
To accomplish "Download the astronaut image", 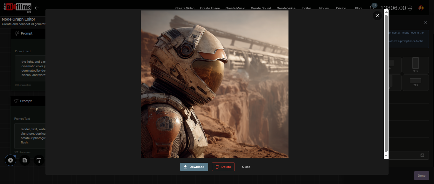I will point(194,167).
